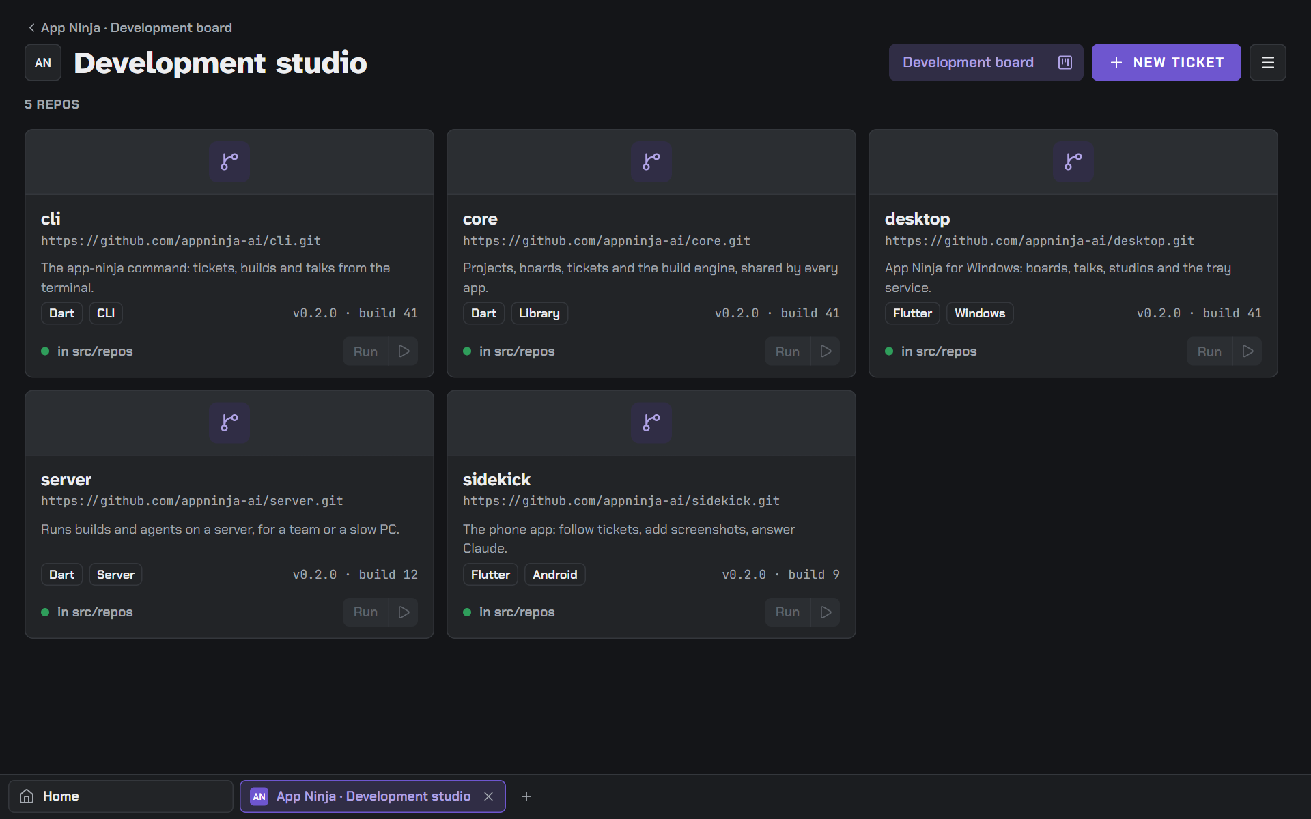Open the sidekick.git GitHub URL
The image size is (1311, 819).
[x=621, y=501]
